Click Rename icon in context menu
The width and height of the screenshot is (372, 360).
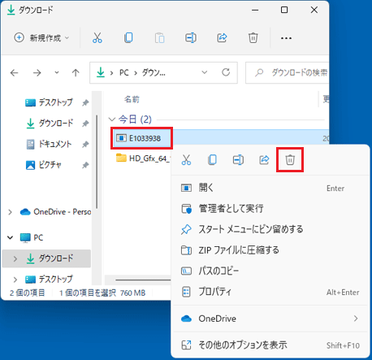(x=238, y=160)
